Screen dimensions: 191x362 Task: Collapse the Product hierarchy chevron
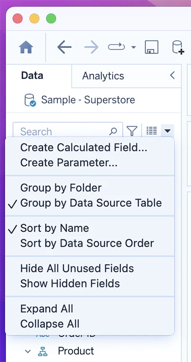pos(28,351)
